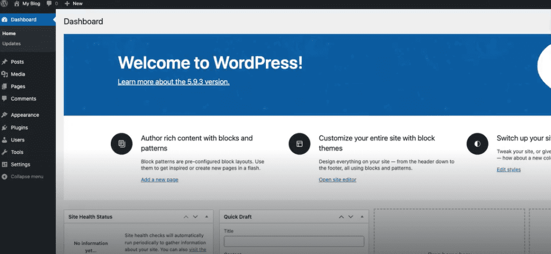
Task: Click the Tools wrench icon
Action: (x=4, y=152)
